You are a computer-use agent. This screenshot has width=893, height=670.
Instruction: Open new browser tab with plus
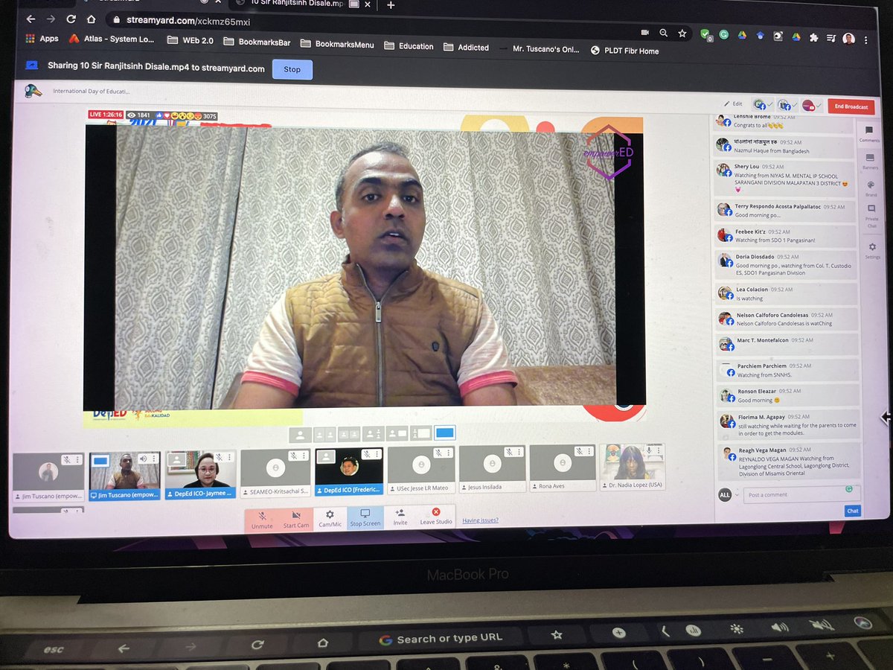[x=391, y=4]
